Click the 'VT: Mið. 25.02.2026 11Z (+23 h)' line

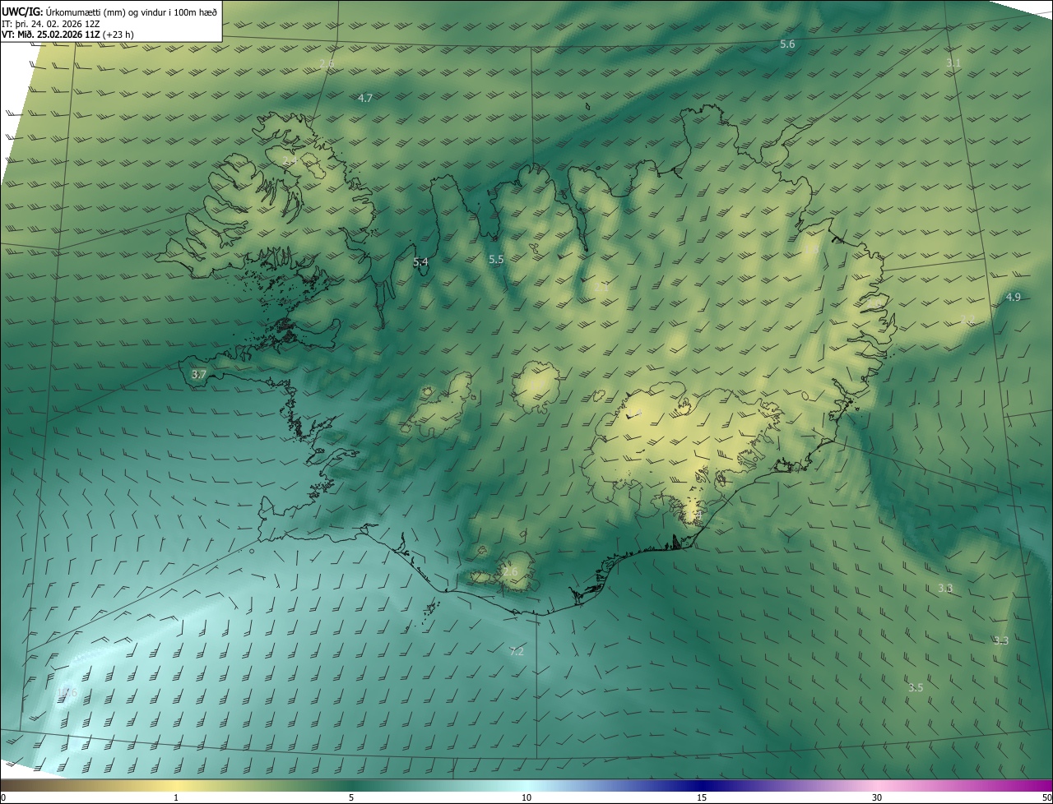68,34
